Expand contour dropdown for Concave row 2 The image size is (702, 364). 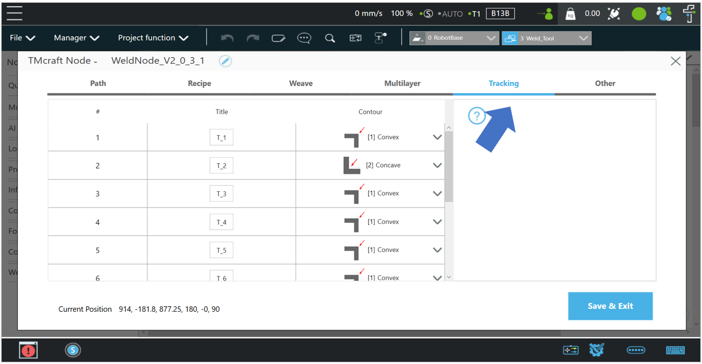click(x=437, y=165)
